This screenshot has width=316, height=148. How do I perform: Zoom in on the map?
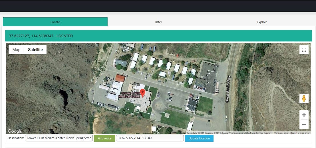pyautogui.click(x=304, y=115)
